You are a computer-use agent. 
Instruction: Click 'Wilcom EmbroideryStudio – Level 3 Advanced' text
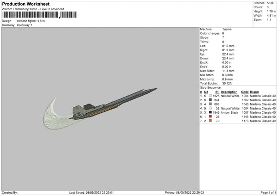(33, 9)
